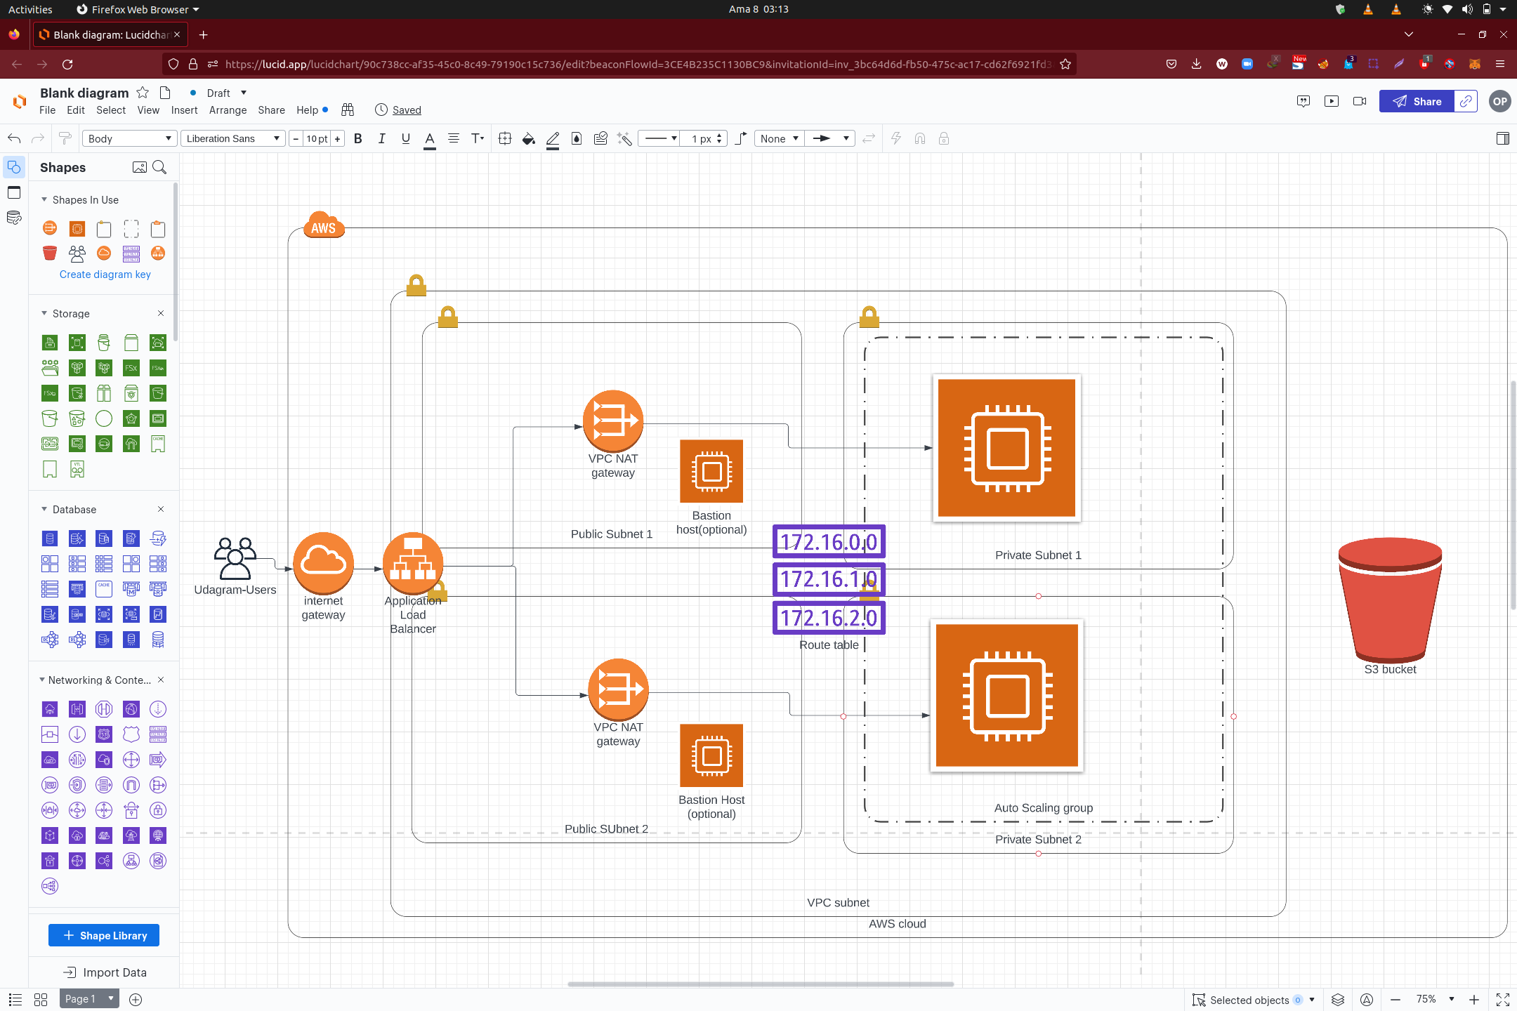Click the video camera icon
This screenshot has height=1011, width=1517.
(1360, 101)
